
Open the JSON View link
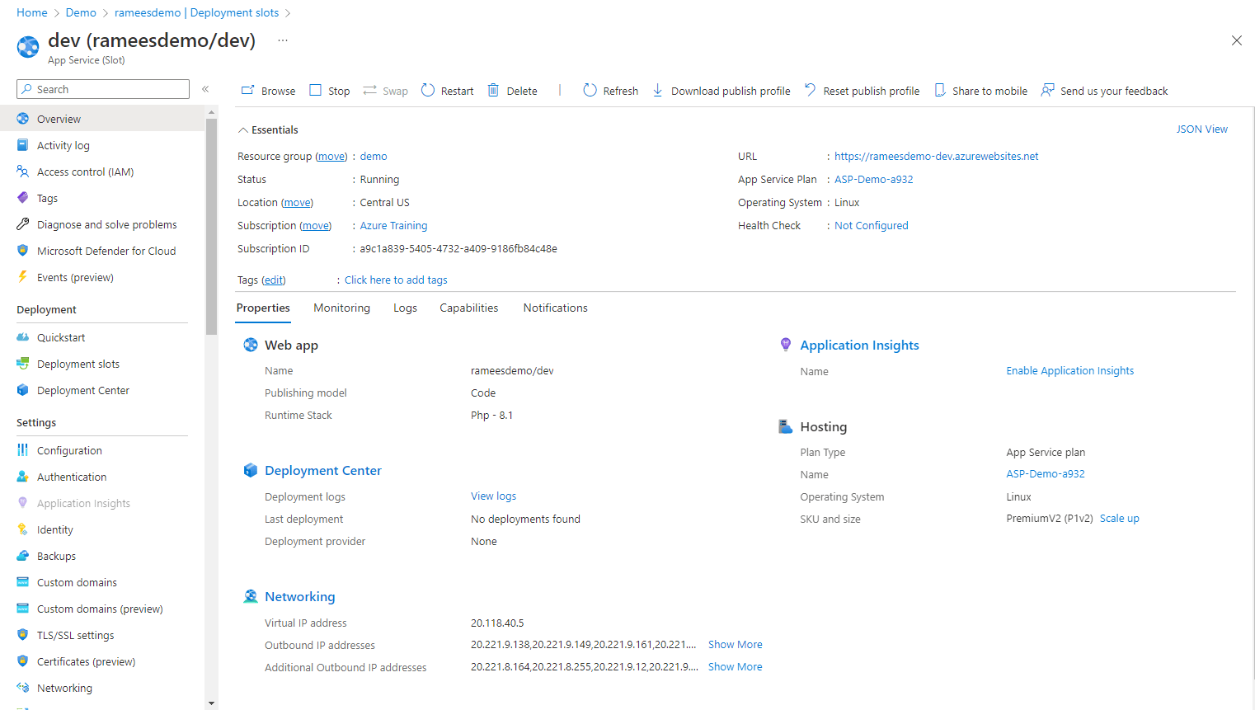tap(1202, 129)
